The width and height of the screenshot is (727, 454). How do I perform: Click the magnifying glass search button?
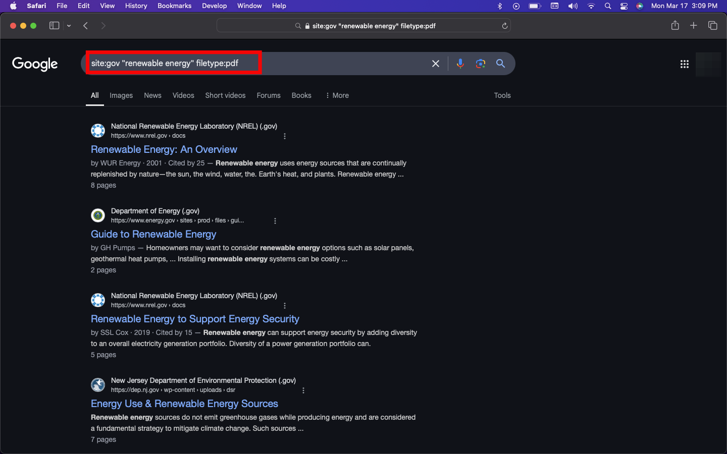click(x=500, y=64)
